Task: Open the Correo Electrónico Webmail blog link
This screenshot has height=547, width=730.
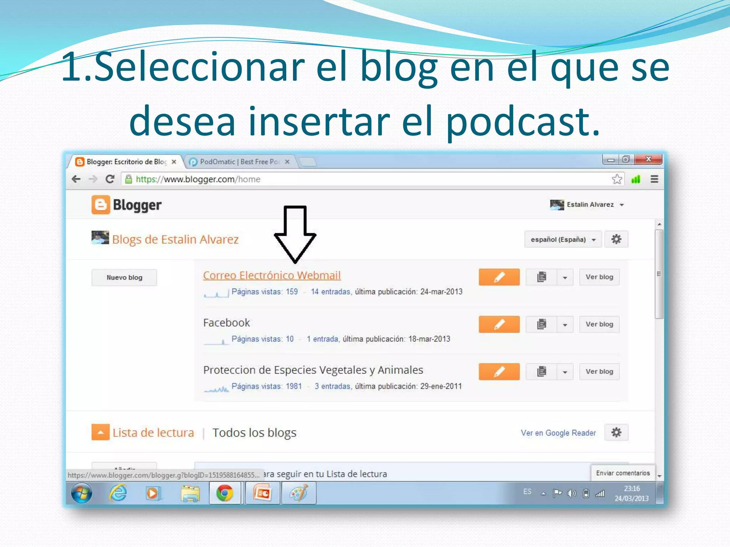Action: pos(272,275)
